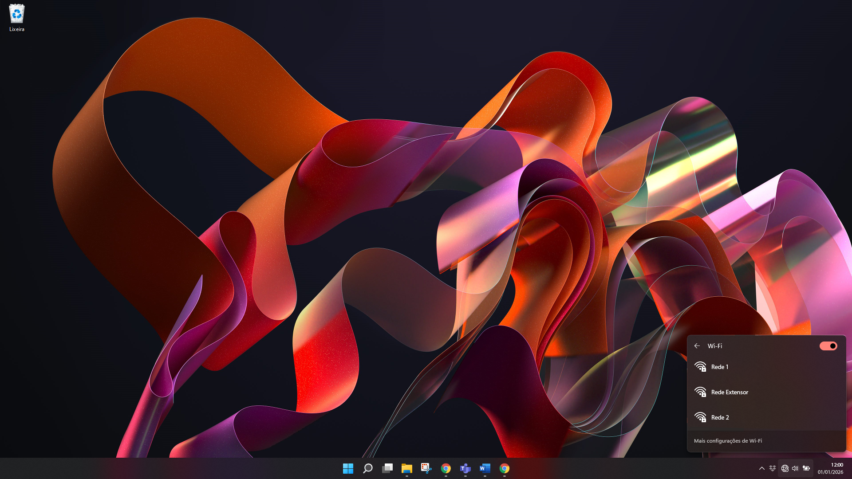Launch File Explorer from the taskbar

coord(407,468)
